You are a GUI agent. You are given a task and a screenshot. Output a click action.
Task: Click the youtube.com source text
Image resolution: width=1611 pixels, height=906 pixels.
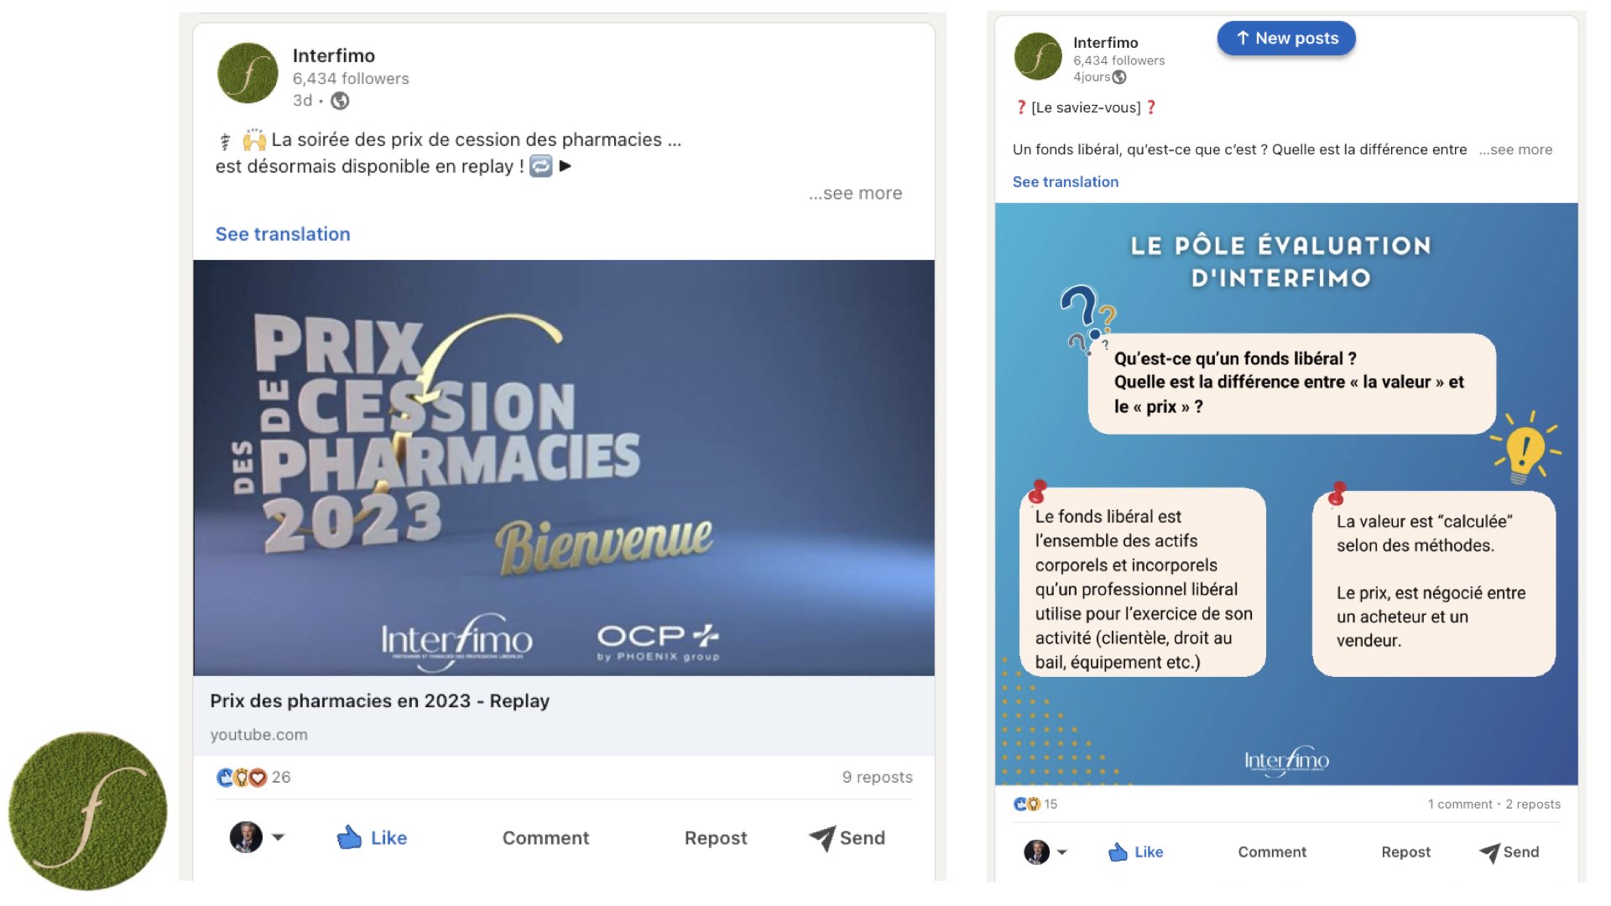[259, 735]
